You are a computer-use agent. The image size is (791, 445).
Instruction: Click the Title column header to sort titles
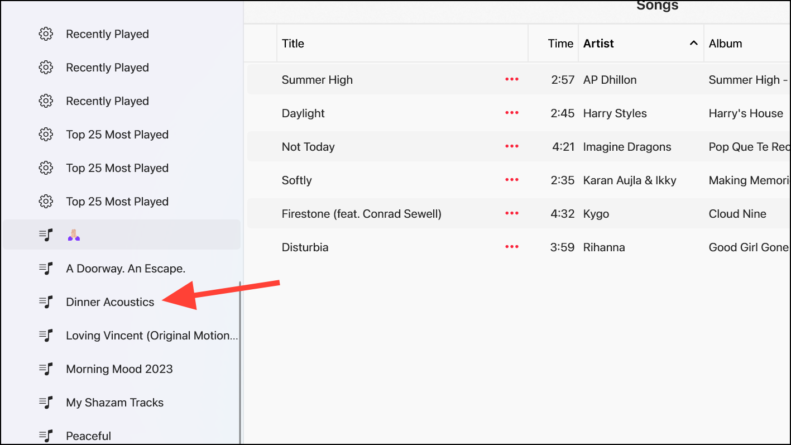coord(293,42)
